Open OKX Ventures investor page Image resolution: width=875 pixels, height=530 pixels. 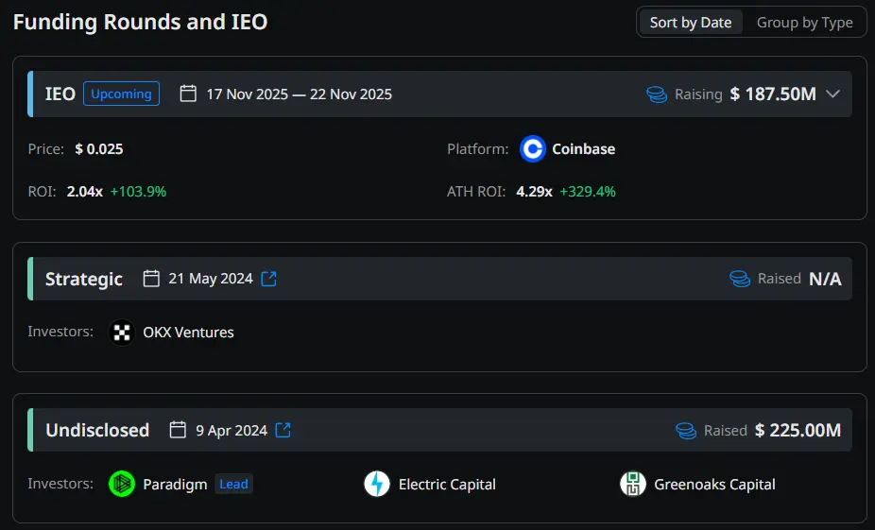188,333
